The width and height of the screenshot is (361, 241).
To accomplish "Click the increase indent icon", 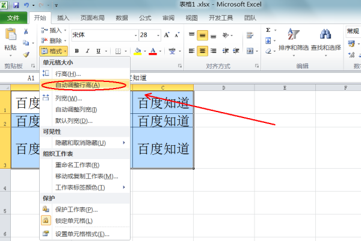I will [236, 51].
